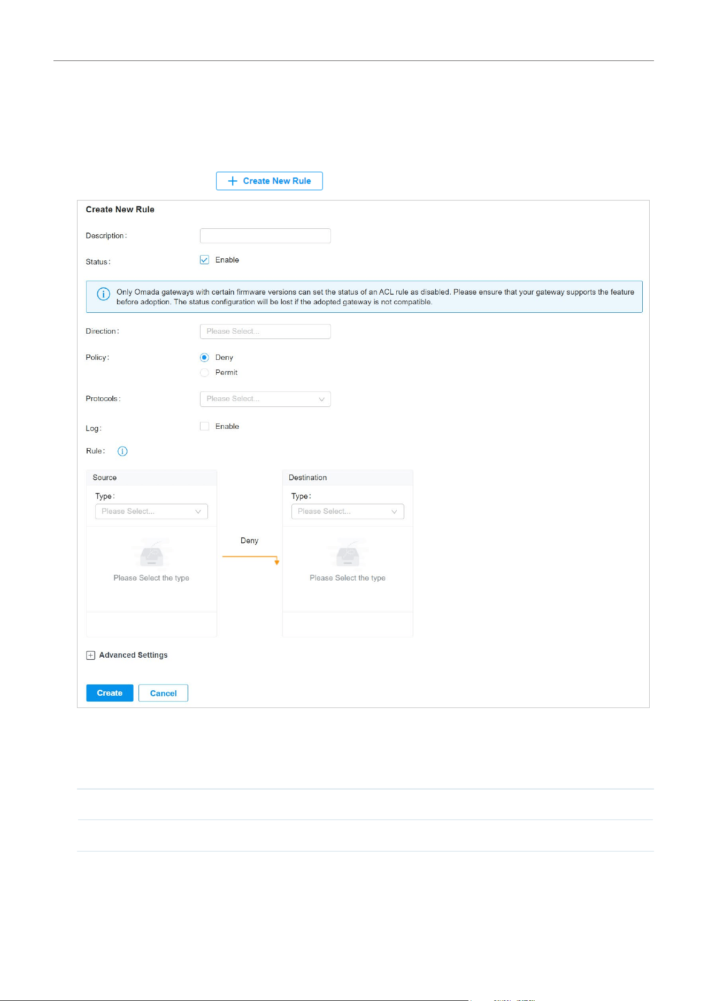Click the Source empty-state tray icon
Screen dimensions: 708x1001
(151, 553)
